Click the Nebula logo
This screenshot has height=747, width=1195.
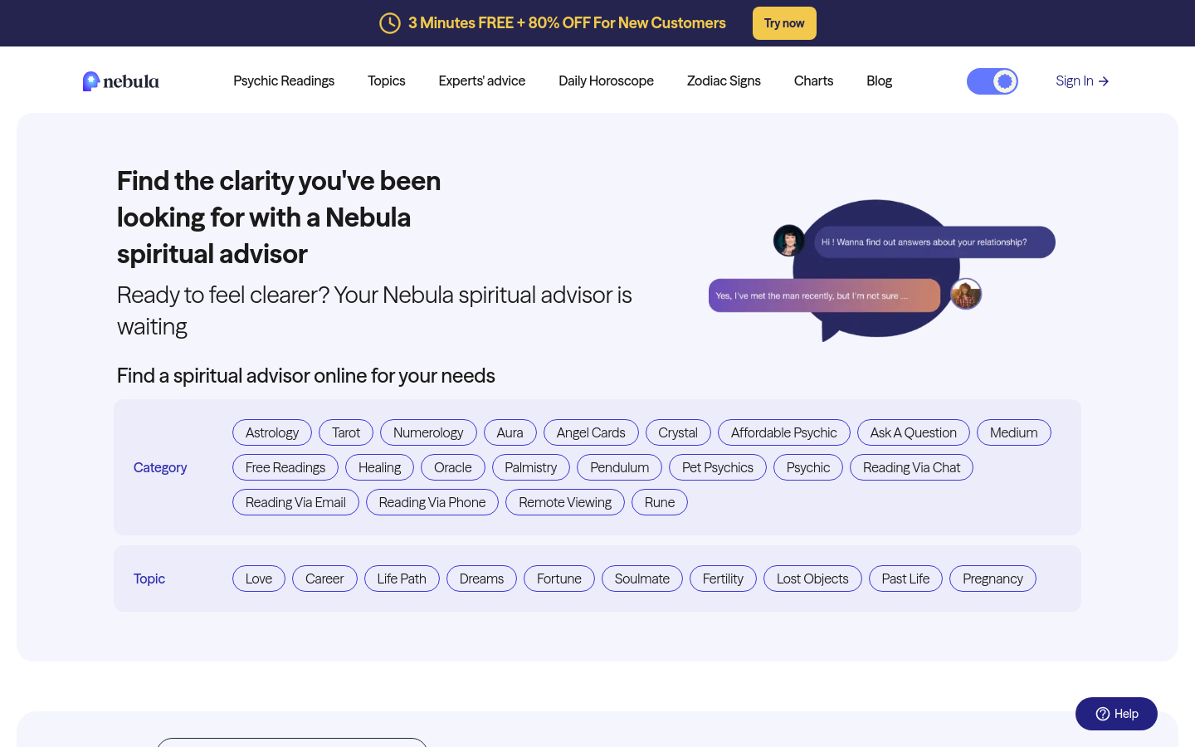click(x=121, y=81)
